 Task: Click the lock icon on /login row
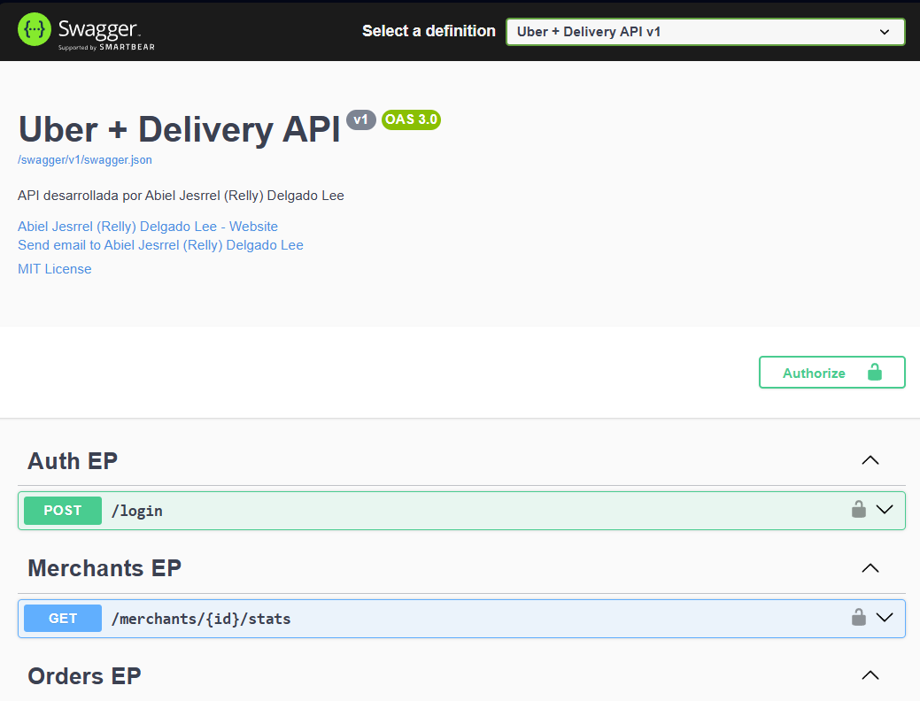(858, 509)
